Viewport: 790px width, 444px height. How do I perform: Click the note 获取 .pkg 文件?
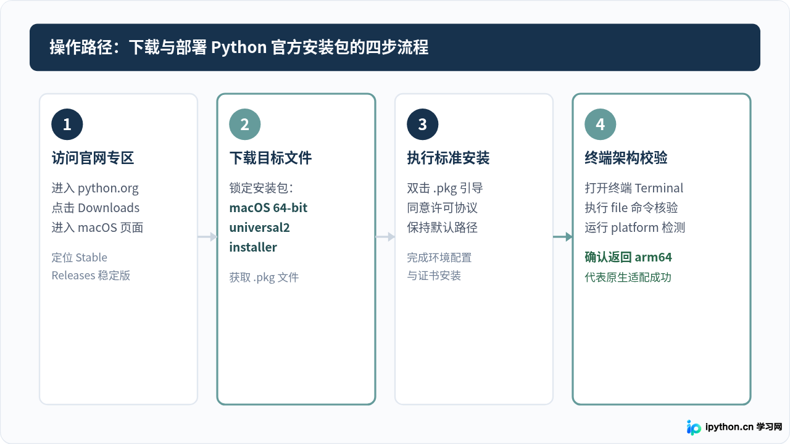pos(264,277)
